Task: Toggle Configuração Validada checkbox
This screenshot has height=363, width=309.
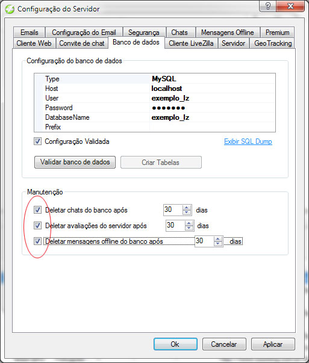Action: click(37, 141)
